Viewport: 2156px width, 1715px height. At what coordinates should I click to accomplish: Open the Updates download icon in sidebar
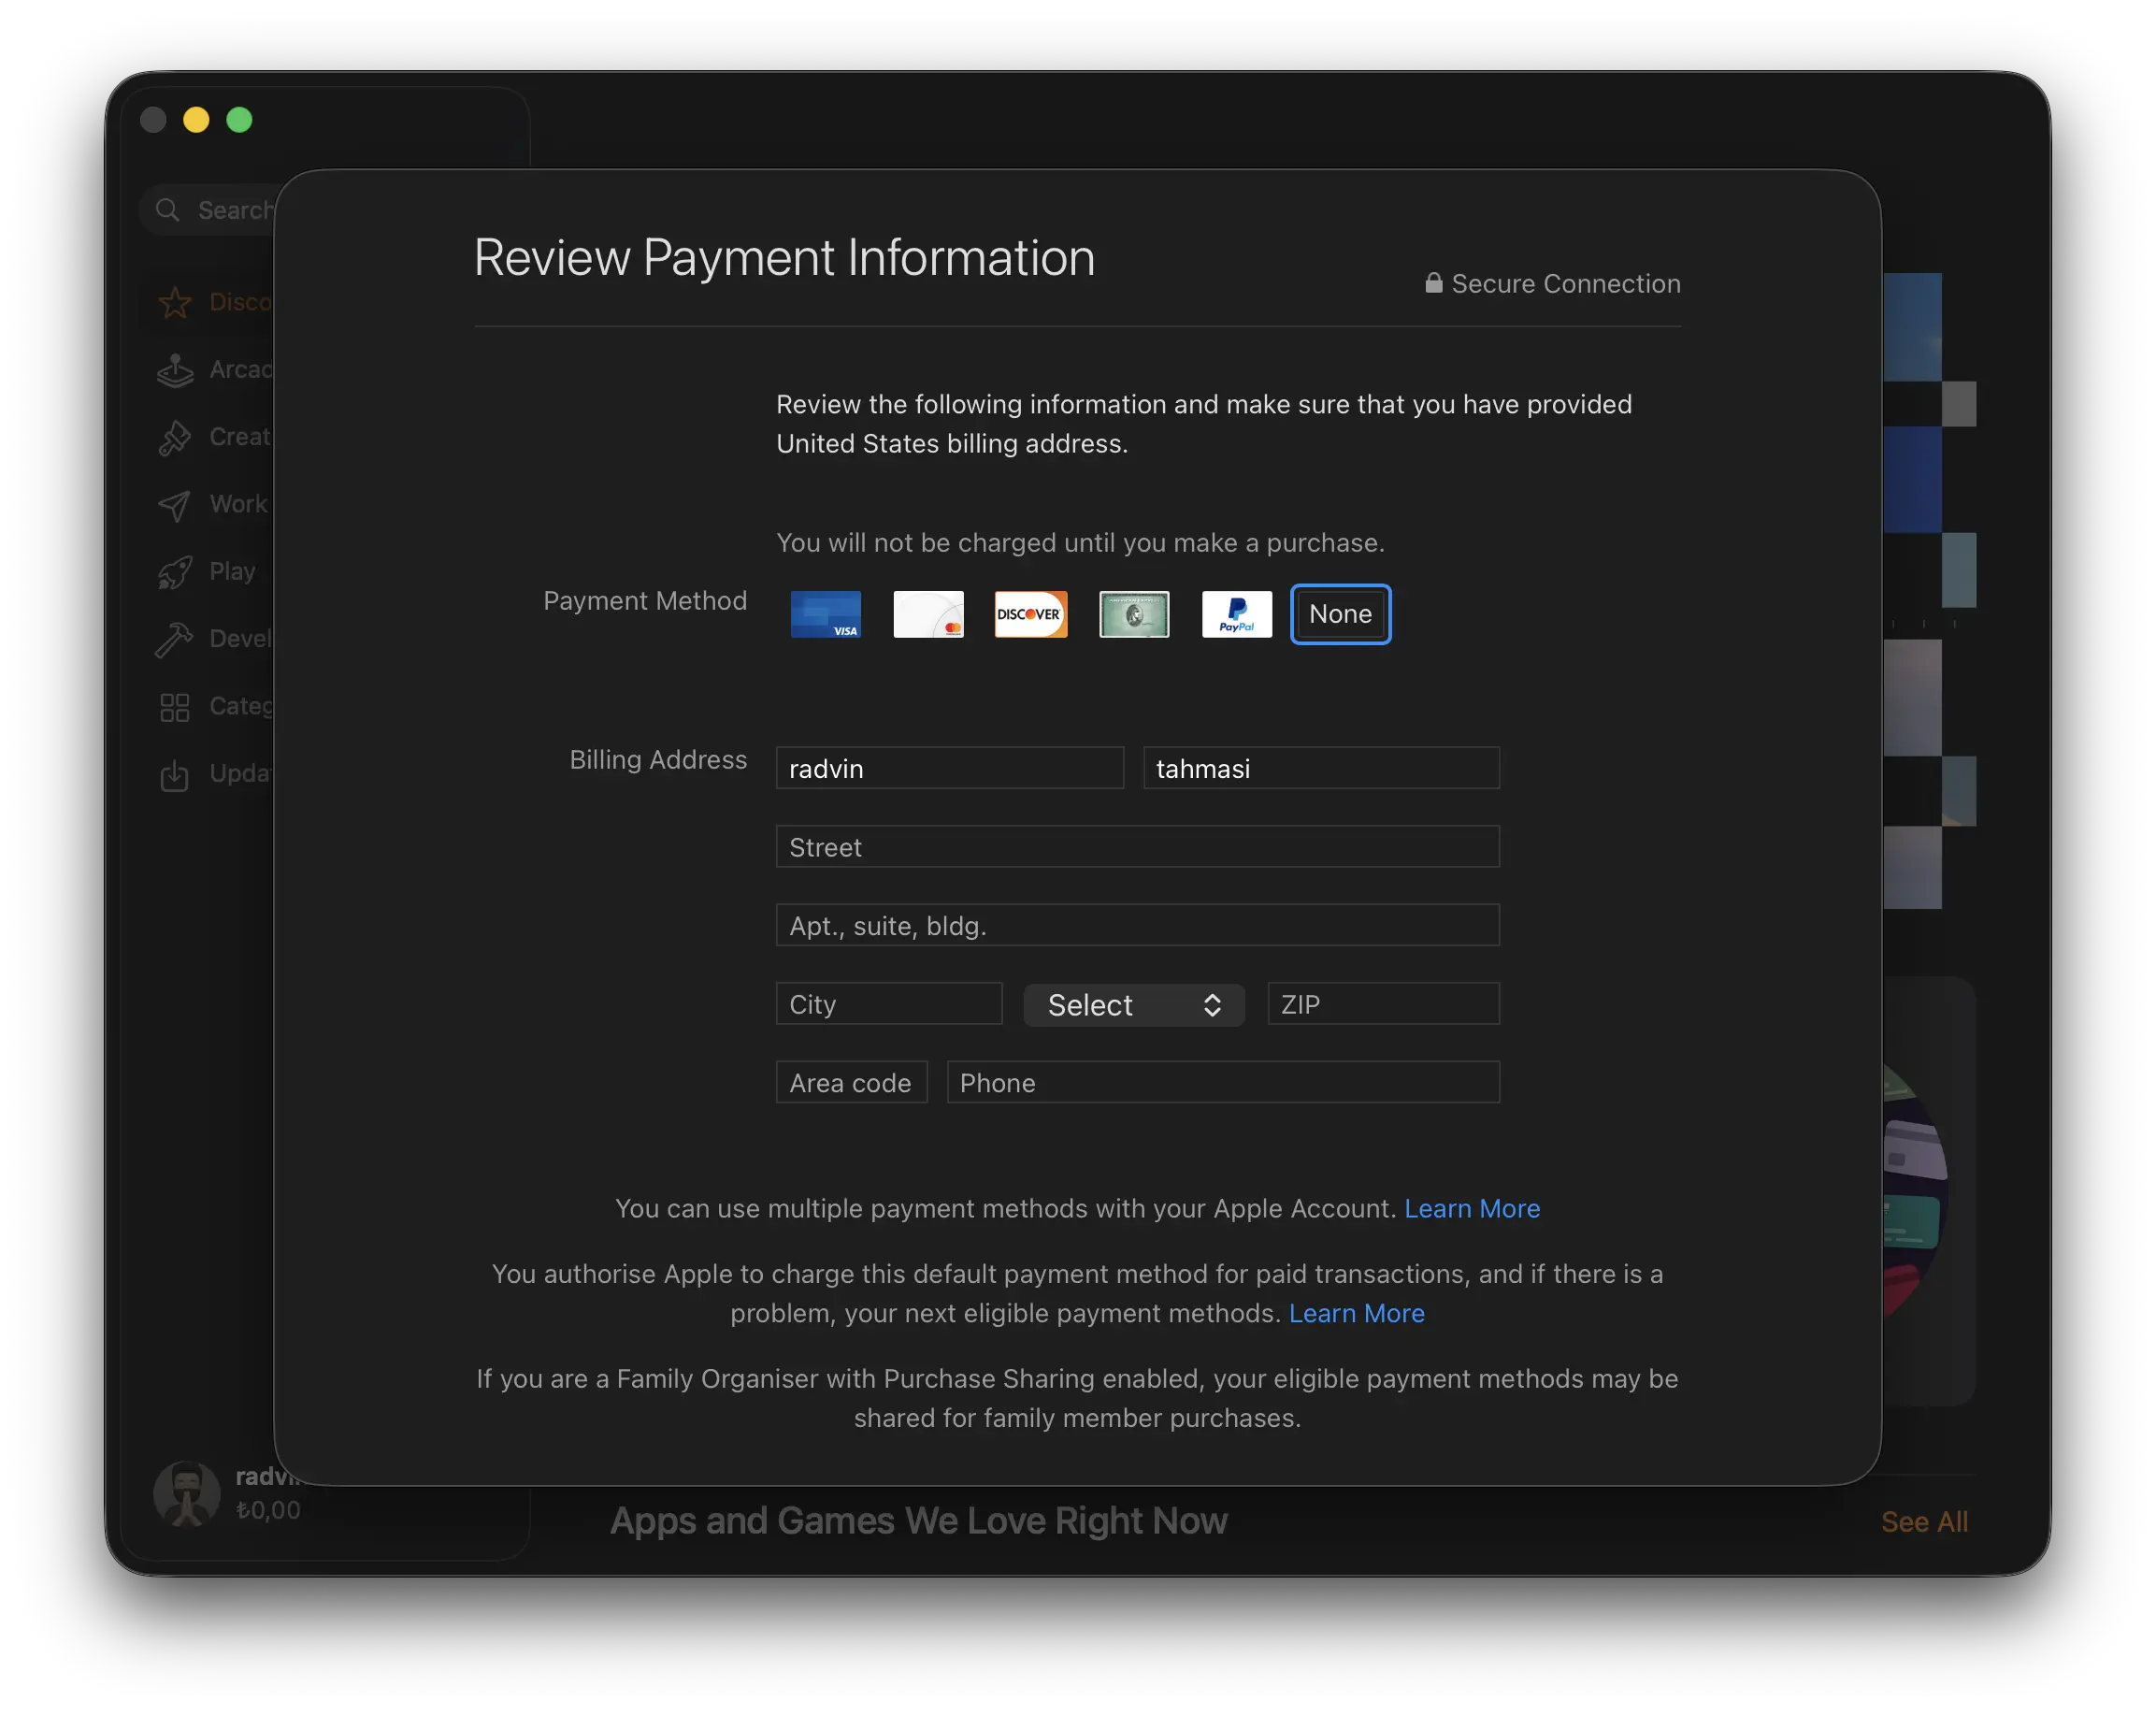coord(174,775)
